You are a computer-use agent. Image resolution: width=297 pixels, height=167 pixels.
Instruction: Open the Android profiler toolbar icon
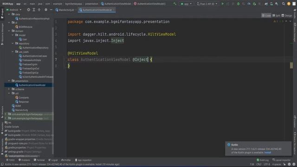(x=249, y=4)
